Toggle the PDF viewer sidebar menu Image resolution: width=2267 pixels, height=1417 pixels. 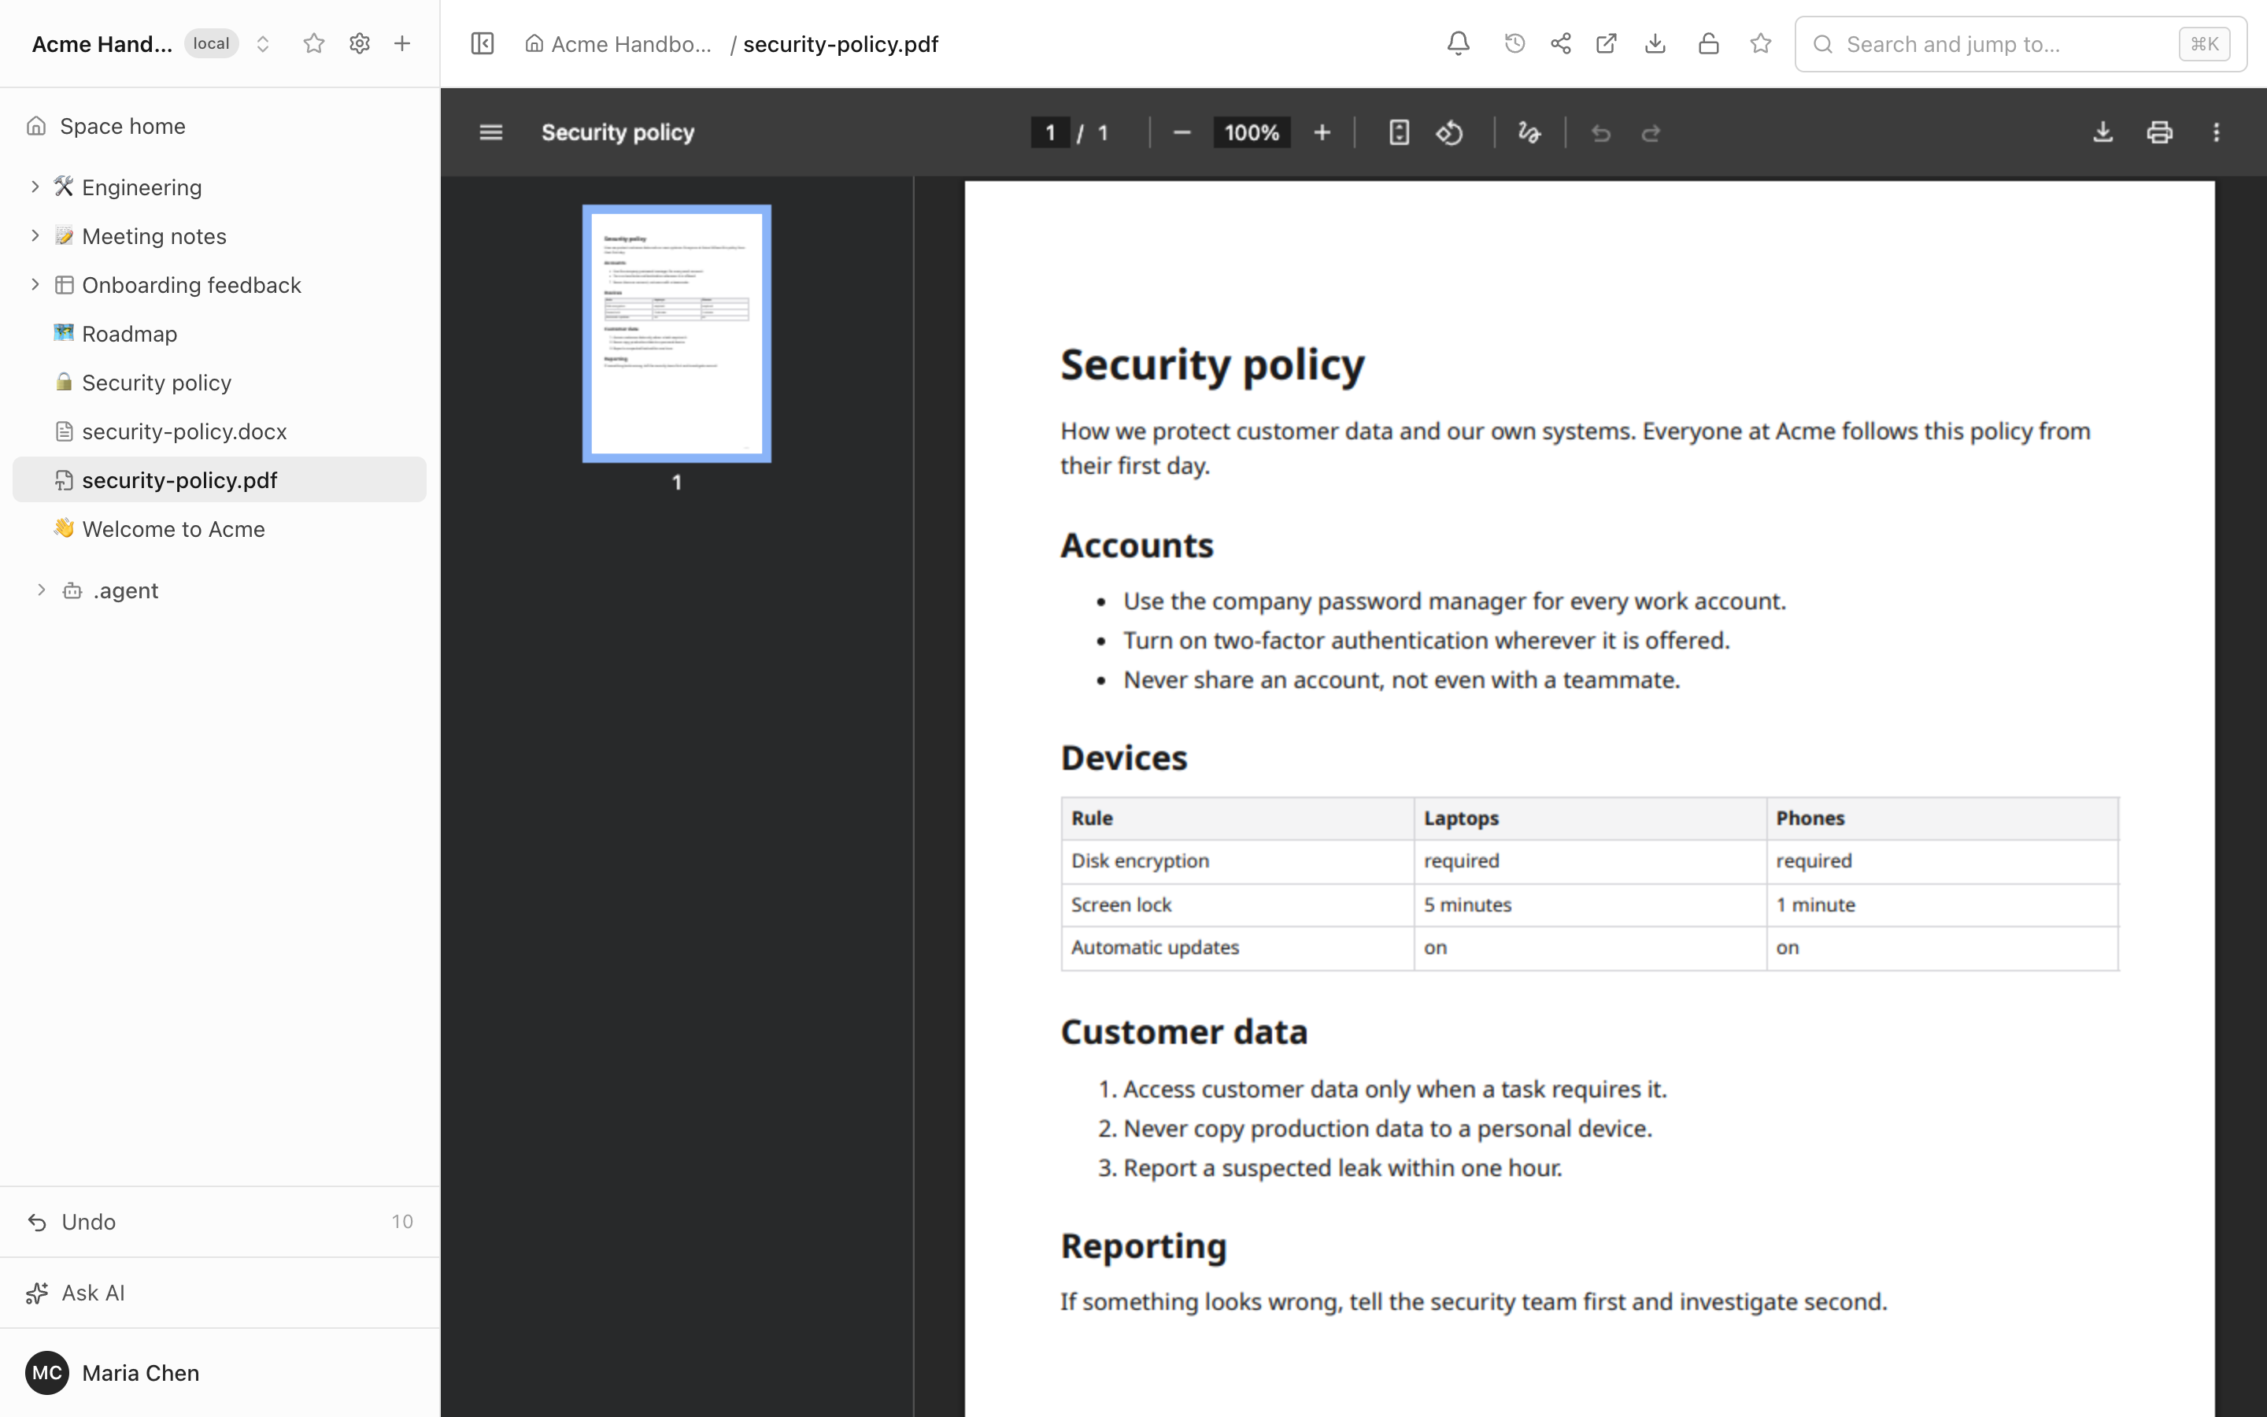491,132
